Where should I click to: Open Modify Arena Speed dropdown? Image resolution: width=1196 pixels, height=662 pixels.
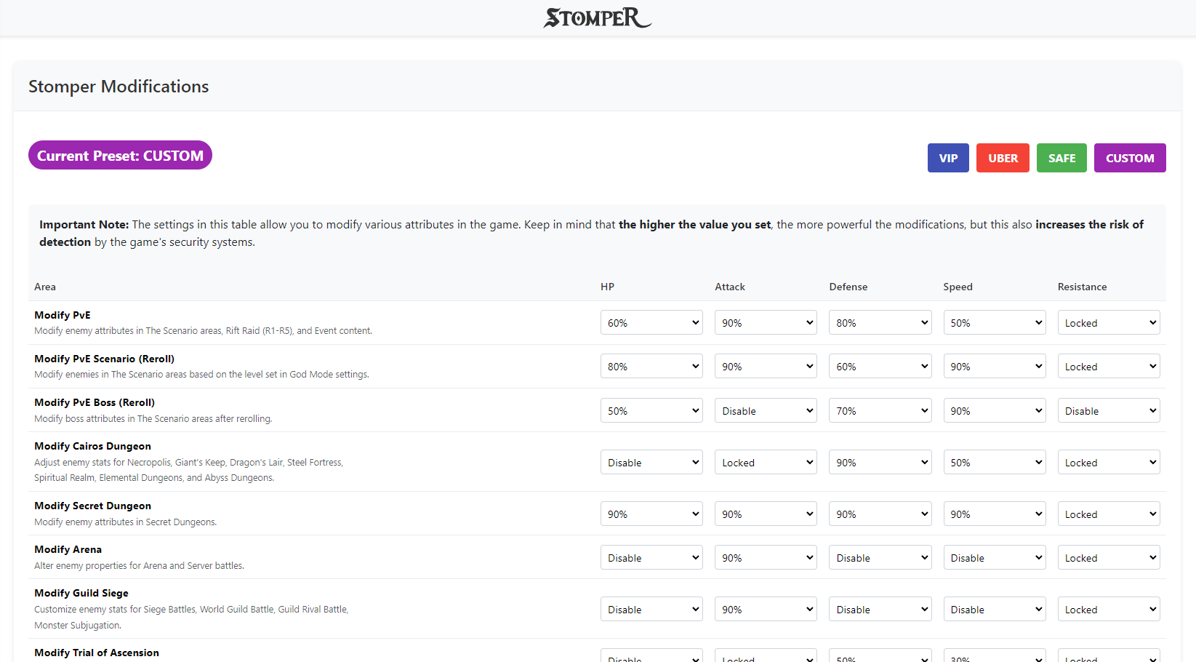[995, 557]
